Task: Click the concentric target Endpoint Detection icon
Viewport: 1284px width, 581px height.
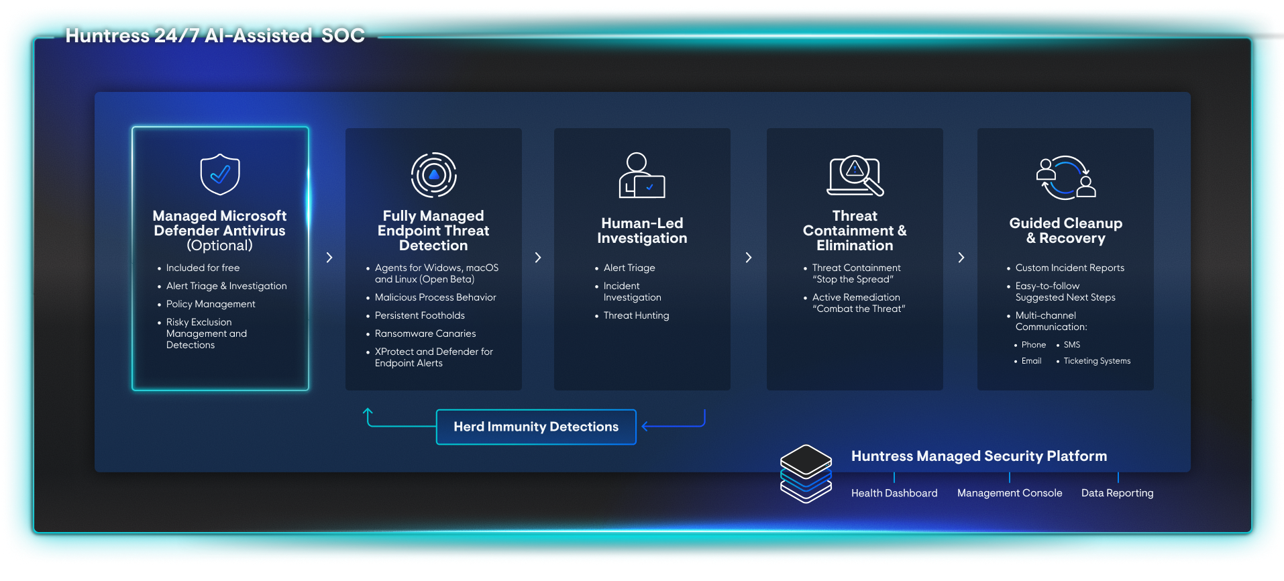Action: tap(433, 175)
